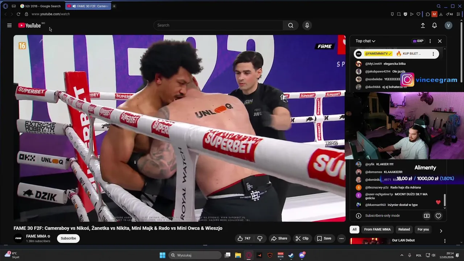Screen dimensions: 464x261
Task: Open the Create upload icon
Action: tap(423, 25)
